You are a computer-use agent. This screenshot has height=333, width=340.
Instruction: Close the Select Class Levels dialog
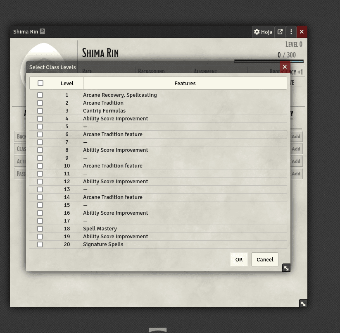pyautogui.click(x=285, y=67)
